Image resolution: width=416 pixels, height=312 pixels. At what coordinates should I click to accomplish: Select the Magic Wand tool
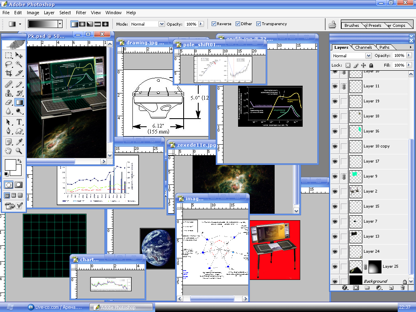pos(19,64)
